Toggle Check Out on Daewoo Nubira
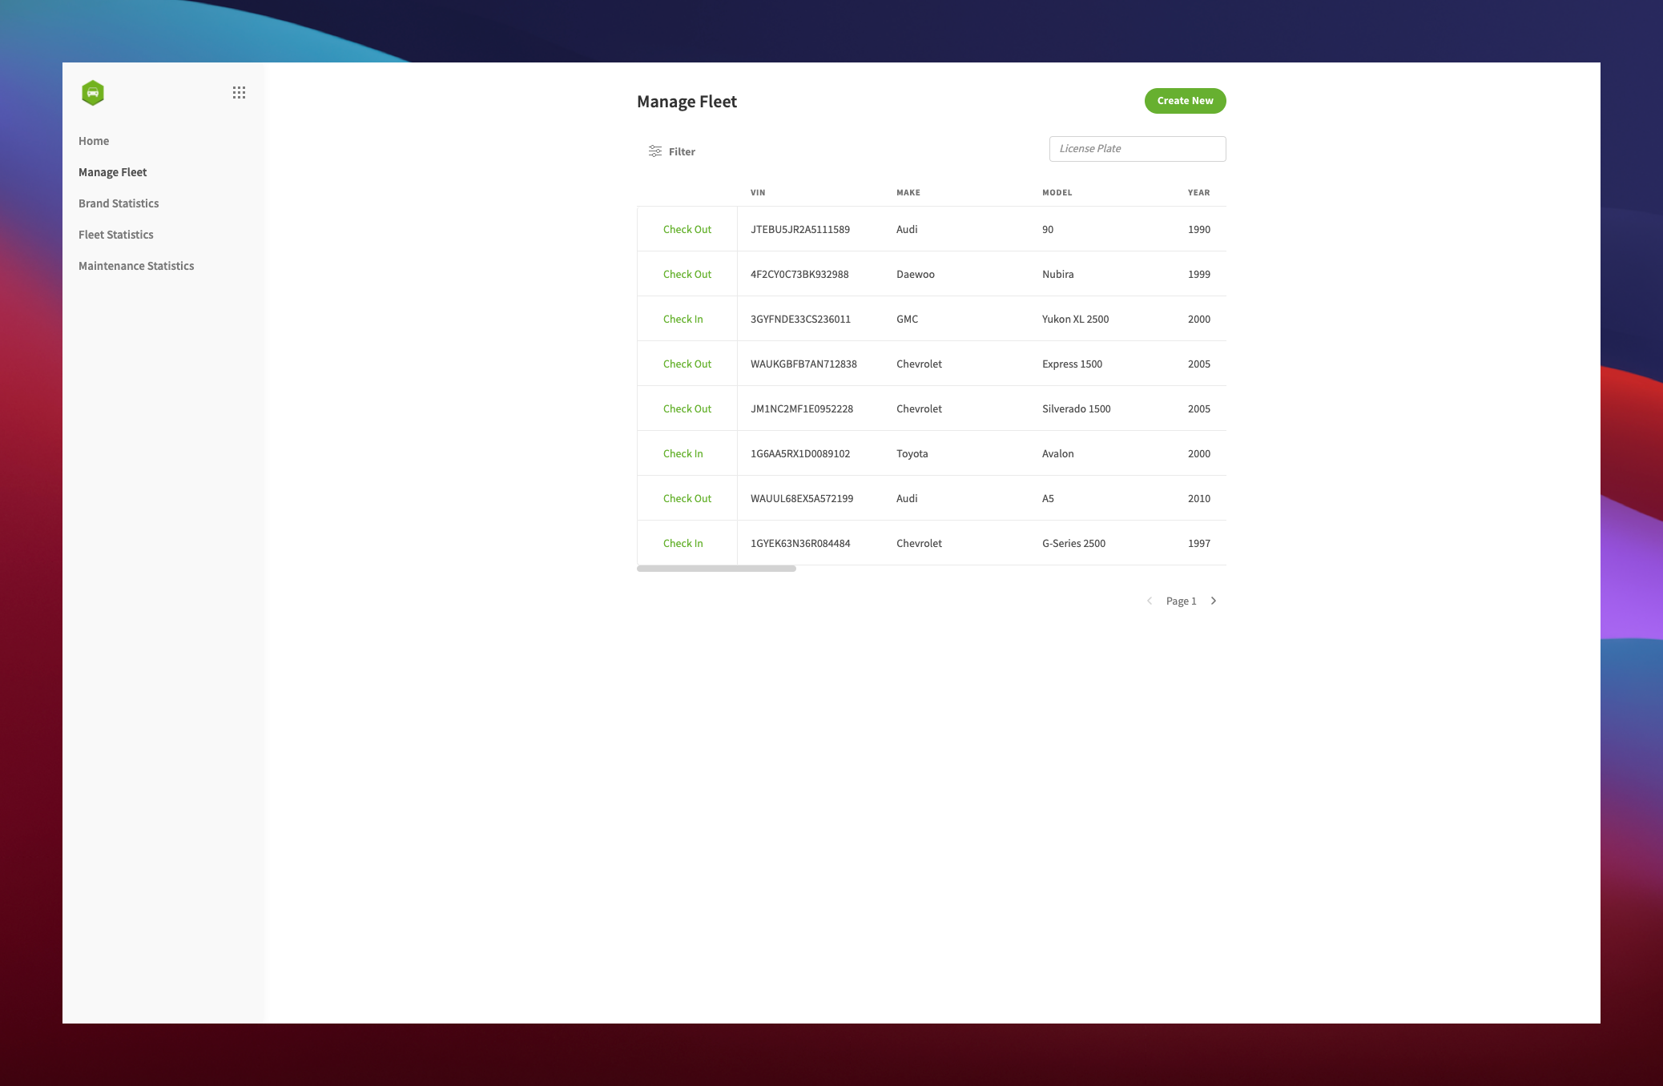This screenshot has height=1086, width=1663. click(686, 274)
